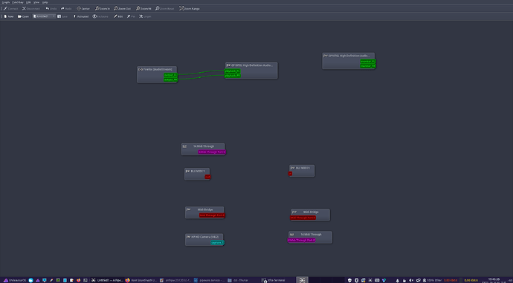Viewport: 513px width, 283px height.
Task: Select purple Midi Through port on right node
Action: tap(302, 240)
